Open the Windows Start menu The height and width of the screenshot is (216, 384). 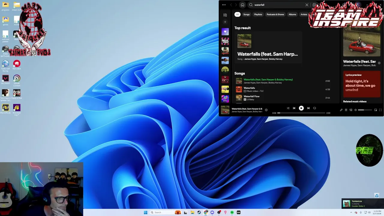(x=145, y=212)
